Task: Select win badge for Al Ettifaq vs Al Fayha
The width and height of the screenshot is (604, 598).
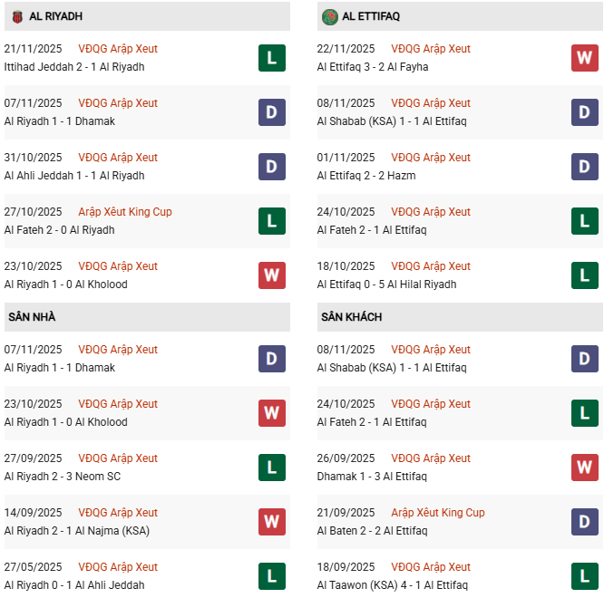Action: pos(584,58)
